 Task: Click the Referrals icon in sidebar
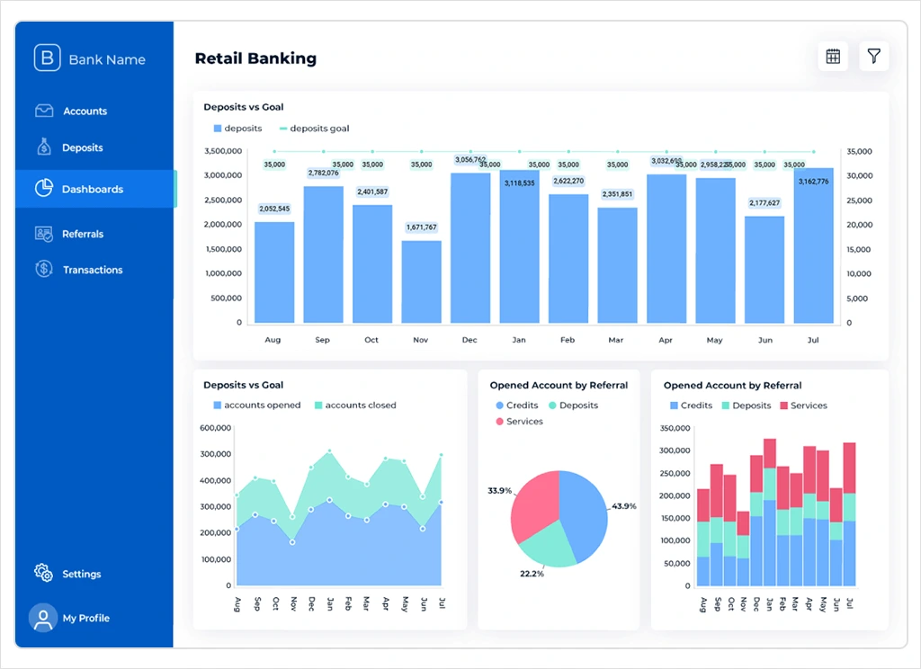pyautogui.click(x=44, y=234)
